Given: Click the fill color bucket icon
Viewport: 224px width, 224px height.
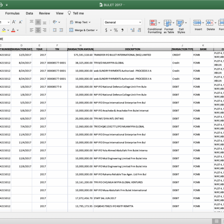Looking at the screenshot, I should (x=4, y=30).
